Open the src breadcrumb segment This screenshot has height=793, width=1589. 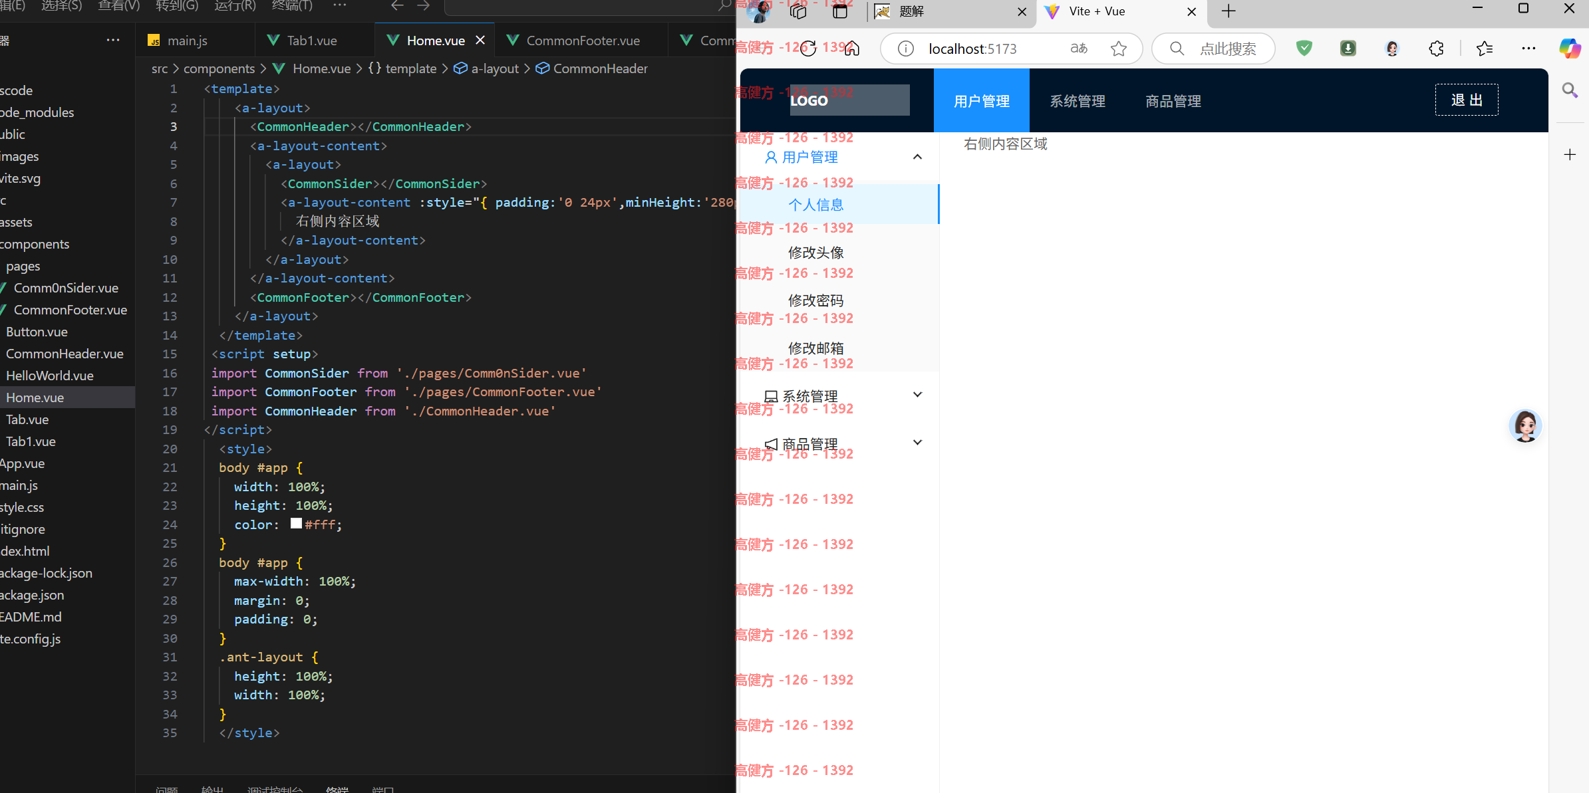(160, 68)
